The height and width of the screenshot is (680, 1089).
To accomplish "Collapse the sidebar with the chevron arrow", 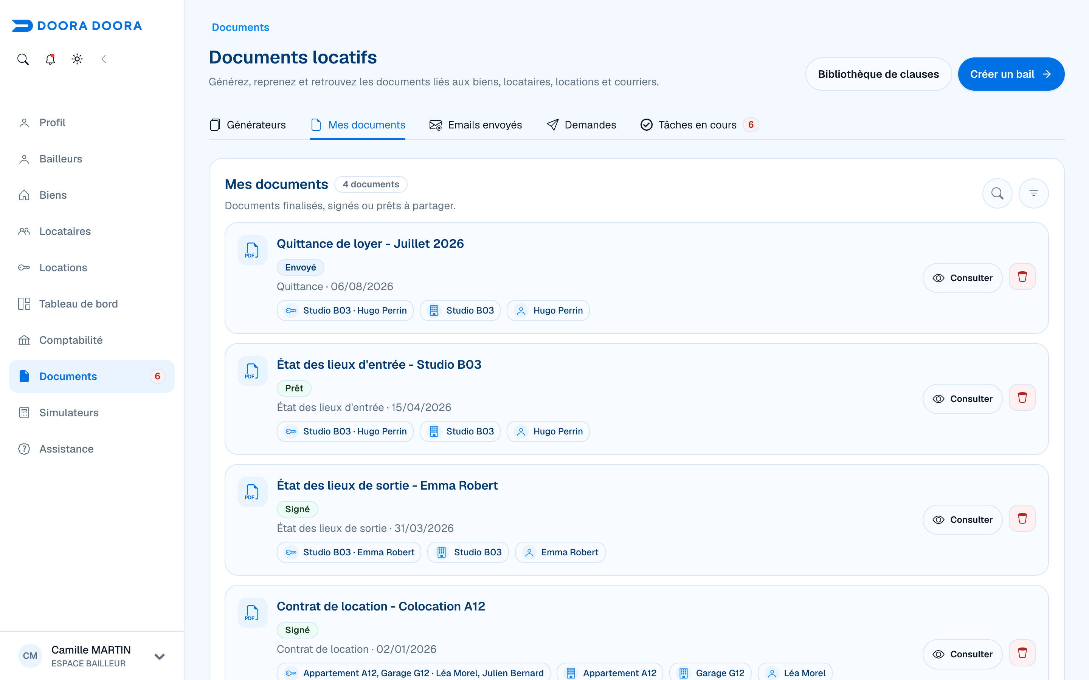I will pos(104,59).
